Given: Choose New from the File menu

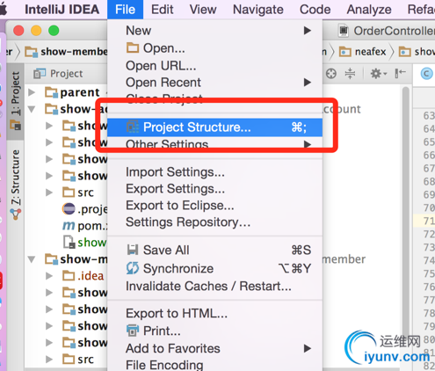Looking at the screenshot, I should click(215, 31).
